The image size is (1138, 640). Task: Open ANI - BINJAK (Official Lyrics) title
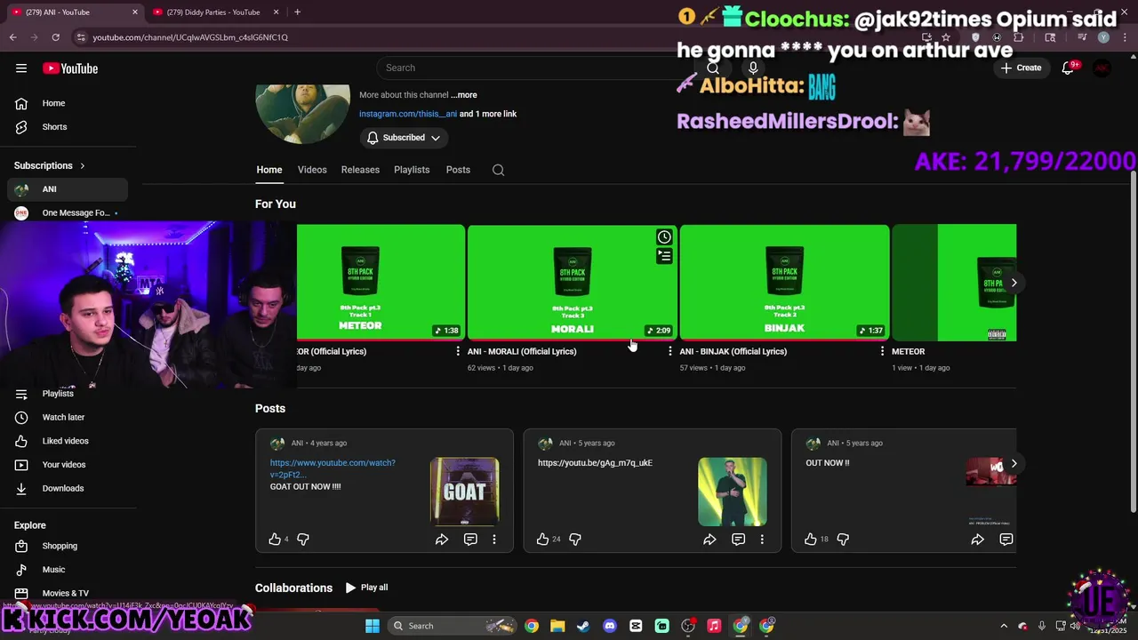click(733, 351)
